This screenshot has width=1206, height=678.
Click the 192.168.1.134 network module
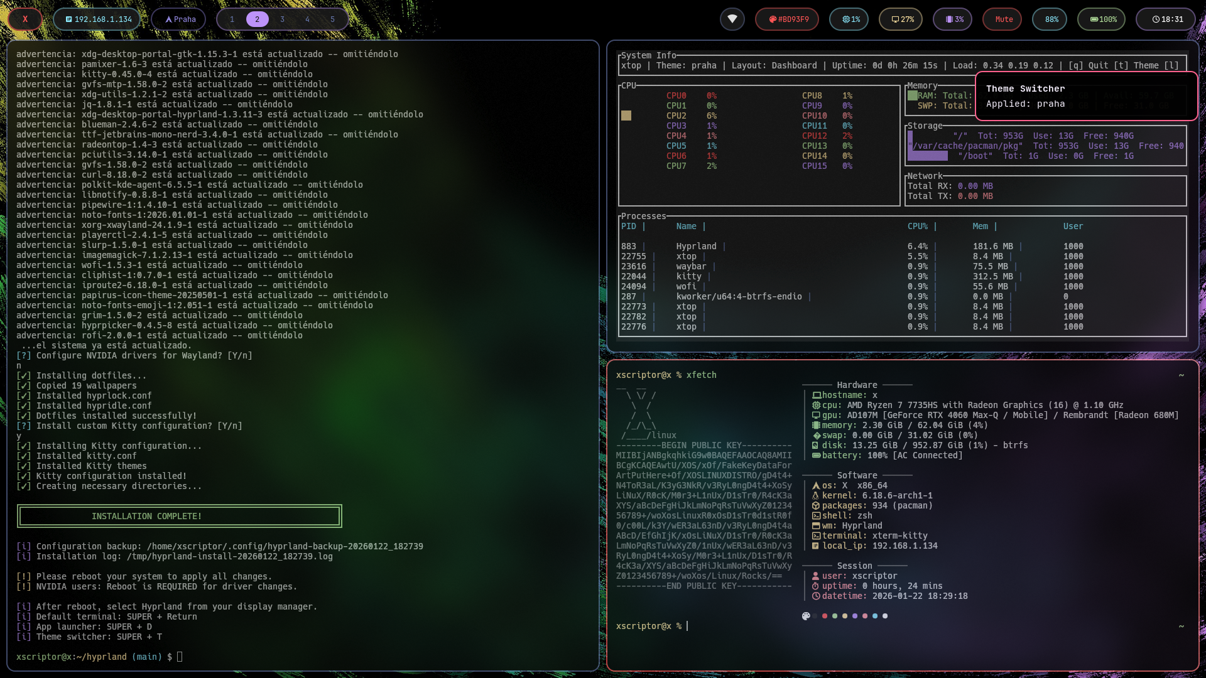(x=98, y=19)
